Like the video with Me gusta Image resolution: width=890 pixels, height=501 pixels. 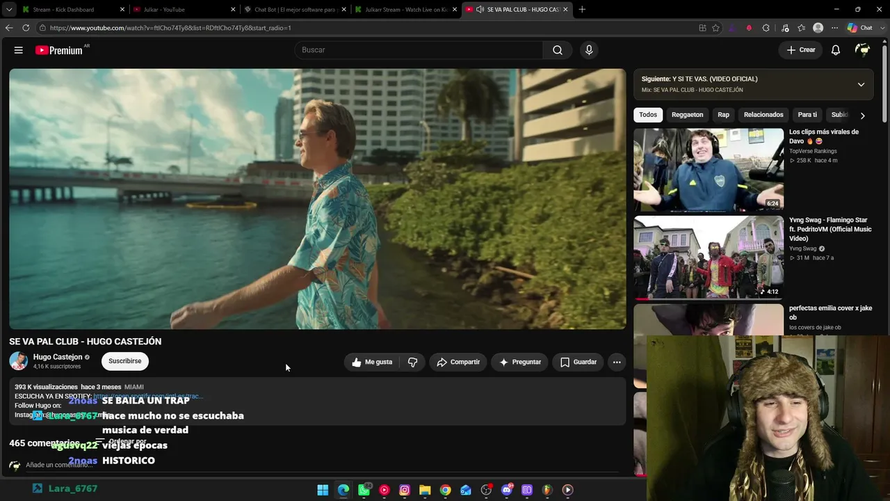click(x=372, y=362)
